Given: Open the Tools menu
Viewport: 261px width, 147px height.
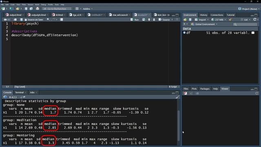Looking at the screenshot, I should click(x=57, y=4).
